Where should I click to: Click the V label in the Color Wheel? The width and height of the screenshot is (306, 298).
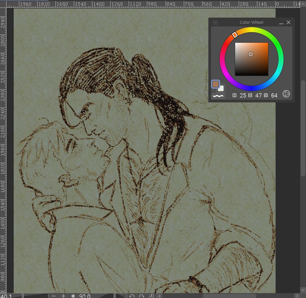pos(266,95)
